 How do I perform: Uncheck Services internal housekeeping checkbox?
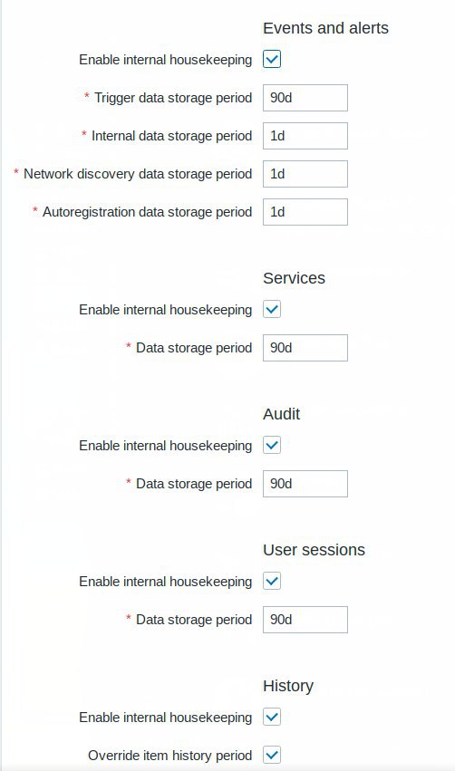[x=272, y=310]
